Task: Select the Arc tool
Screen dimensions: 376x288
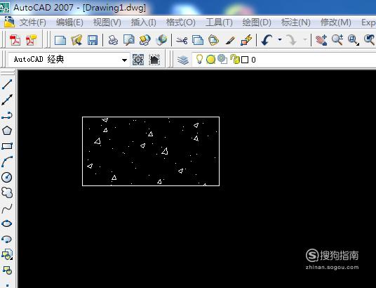Action: (7, 162)
